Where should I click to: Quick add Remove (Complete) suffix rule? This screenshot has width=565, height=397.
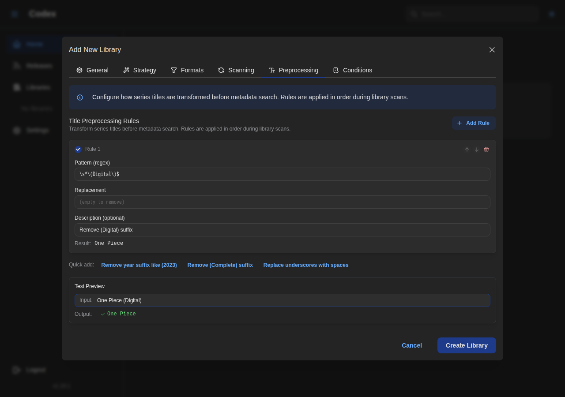(x=220, y=265)
